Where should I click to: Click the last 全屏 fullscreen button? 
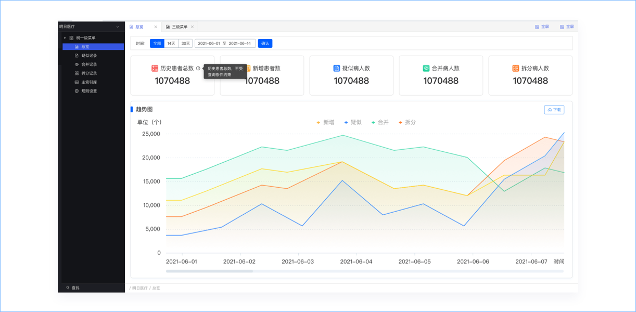(567, 27)
